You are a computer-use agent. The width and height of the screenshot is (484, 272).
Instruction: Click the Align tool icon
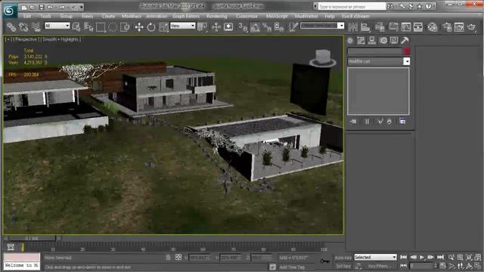365,27
